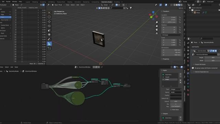Viewport: 220px width, 124px height.
Task: Select the Annotate tool in viewport toolbar
Action: tap(49, 39)
